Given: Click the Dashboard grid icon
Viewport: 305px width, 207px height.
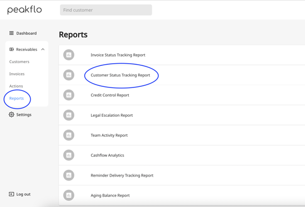Looking at the screenshot, I should pyautogui.click(x=12, y=33).
